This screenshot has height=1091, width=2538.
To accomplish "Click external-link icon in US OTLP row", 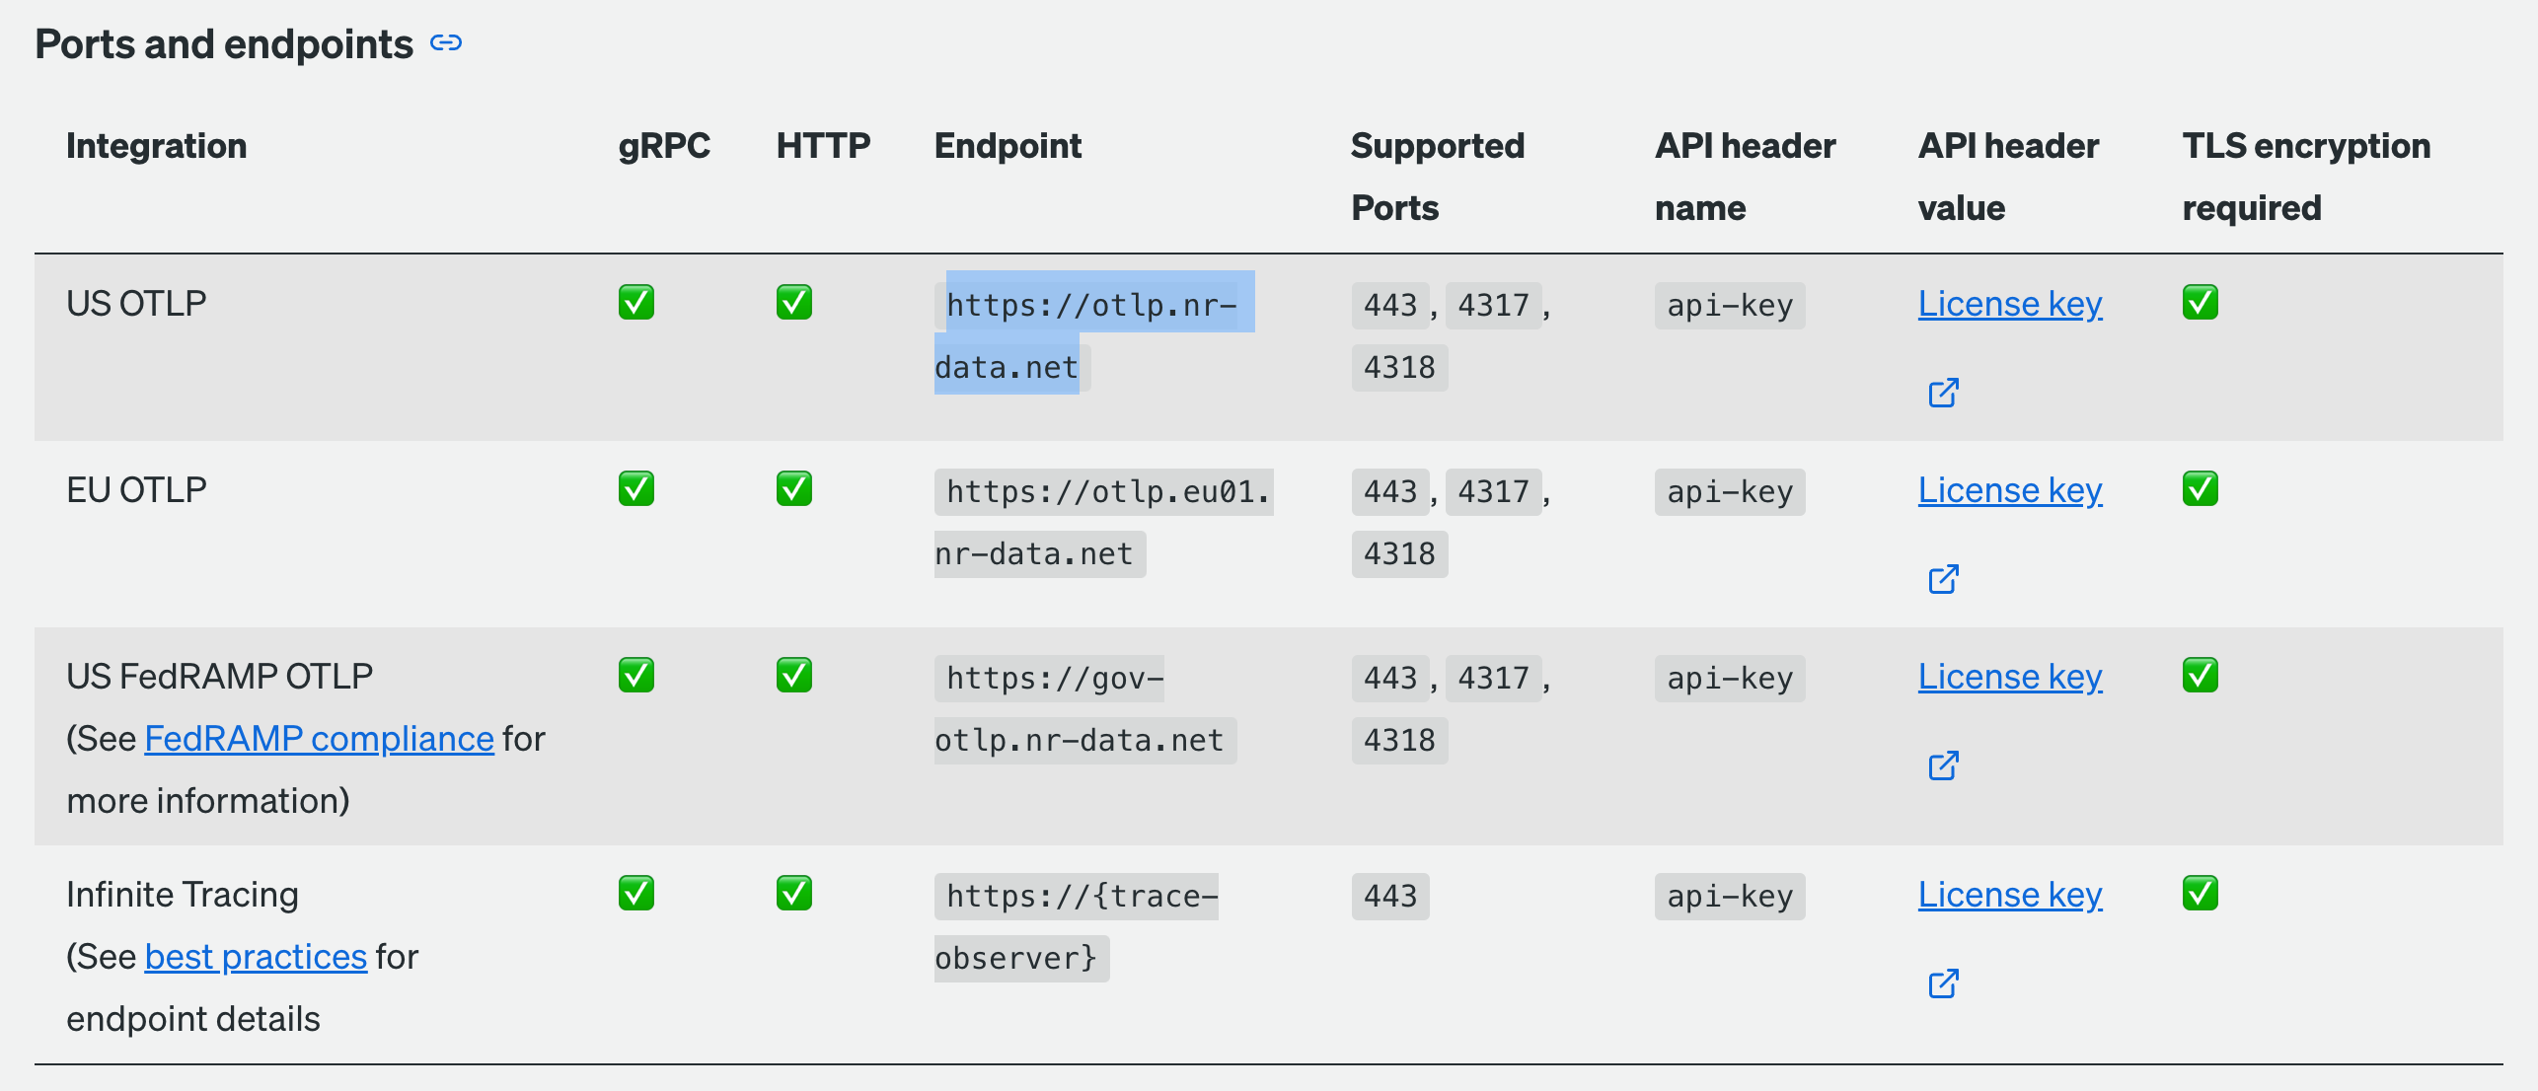I will 1943,393.
